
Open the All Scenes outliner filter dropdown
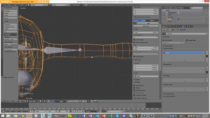click(184, 8)
